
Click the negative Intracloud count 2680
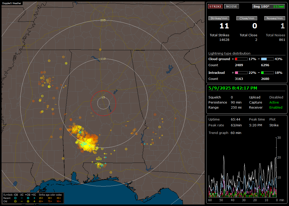click(265, 79)
